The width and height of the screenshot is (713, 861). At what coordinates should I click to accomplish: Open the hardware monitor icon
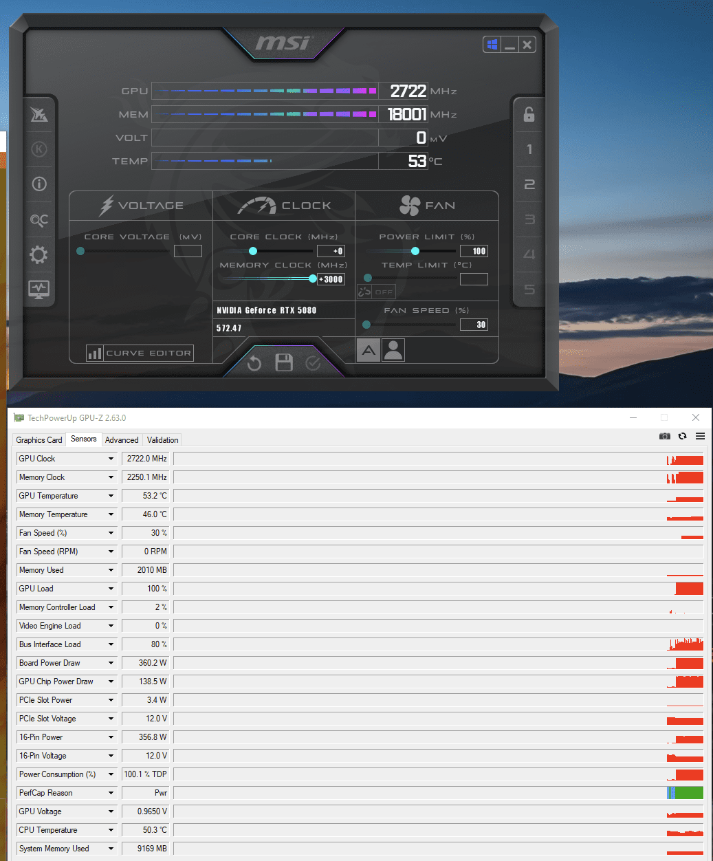pos(39,289)
